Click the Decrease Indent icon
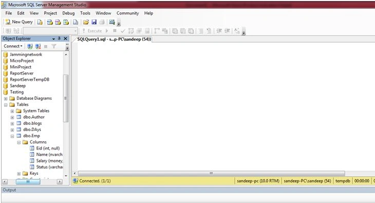Screen dimensions: 375x203 (x=219, y=31)
